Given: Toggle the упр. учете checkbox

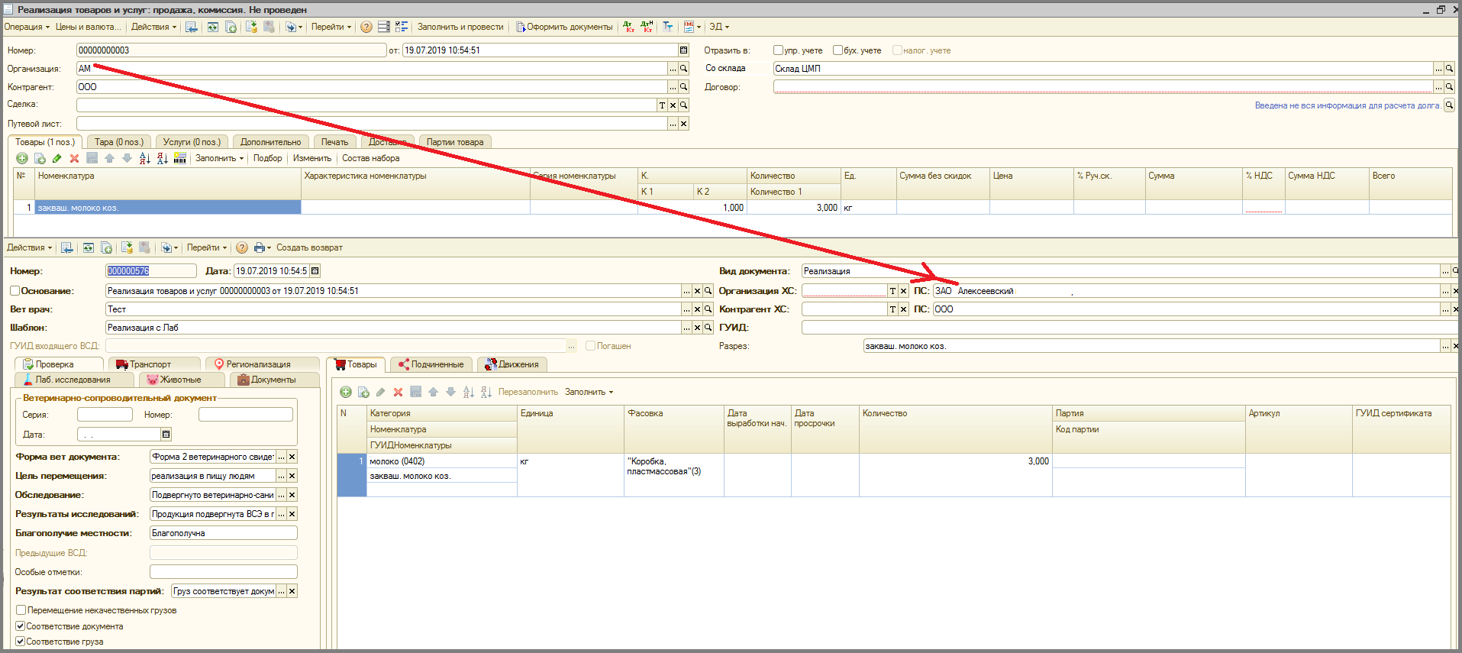Looking at the screenshot, I should tap(779, 50).
